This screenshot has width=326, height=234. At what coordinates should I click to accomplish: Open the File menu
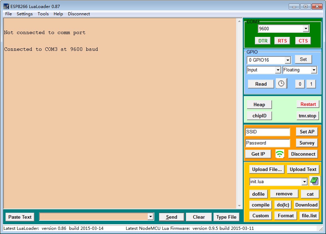(8, 14)
